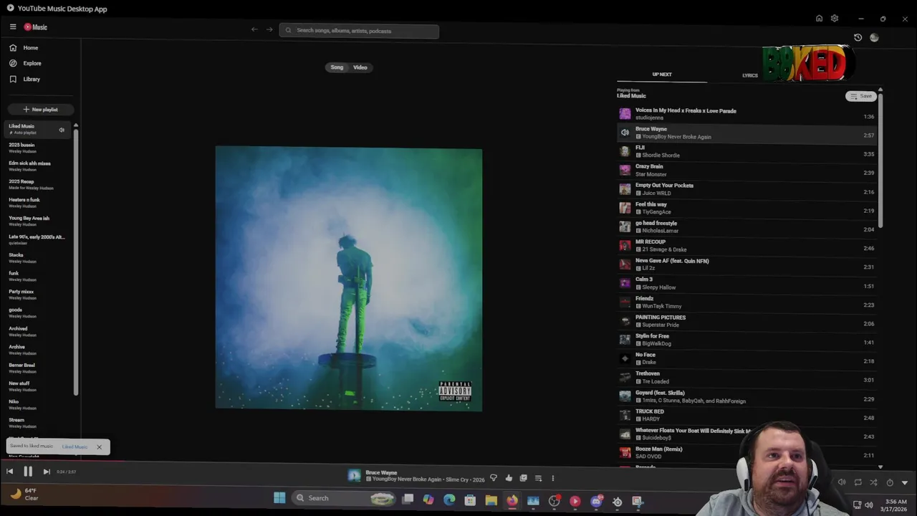Play MR RECOUP by 21 Savage
The image size is (917, 516).
[x=746, y=246]
